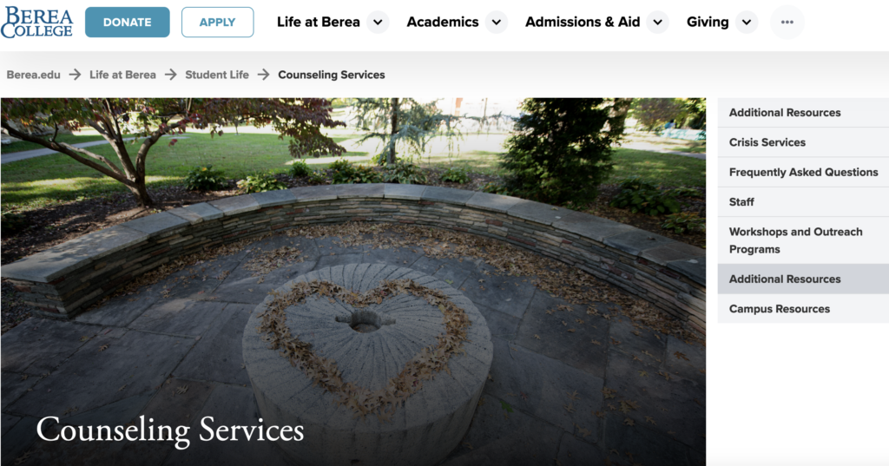
Task: Open Frequently Asked Questions sidebar link
Action: (803, 173)
